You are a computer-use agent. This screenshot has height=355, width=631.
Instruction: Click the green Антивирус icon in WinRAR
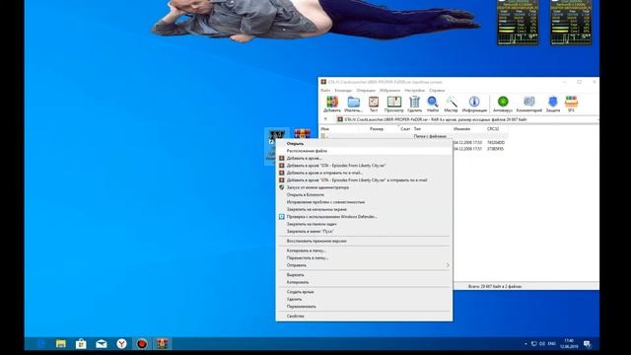(503, 104)
